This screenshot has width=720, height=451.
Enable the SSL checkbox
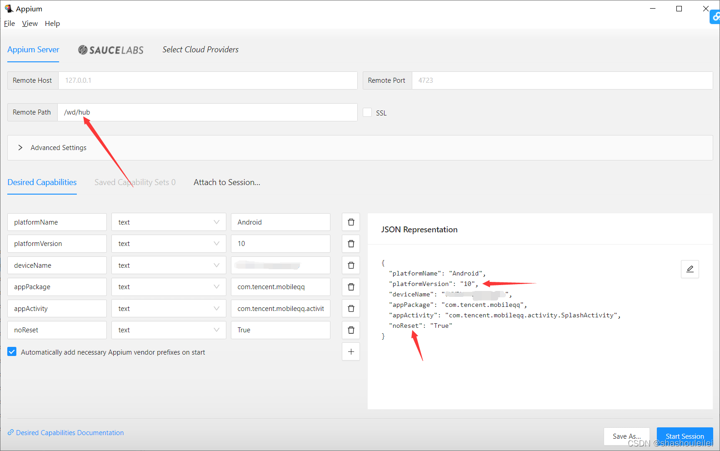pos(367,112)
